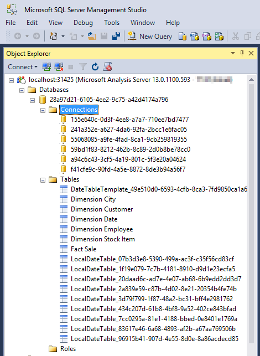Select LocalDateTable_20daad6c-ad7e-4e07-ab68-6b9edd2dd3d7
This screenshot has width=260, height=356.
[156, 279]
